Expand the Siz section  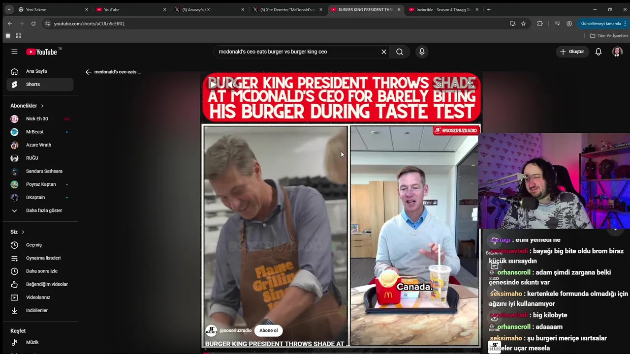[17, 232]
